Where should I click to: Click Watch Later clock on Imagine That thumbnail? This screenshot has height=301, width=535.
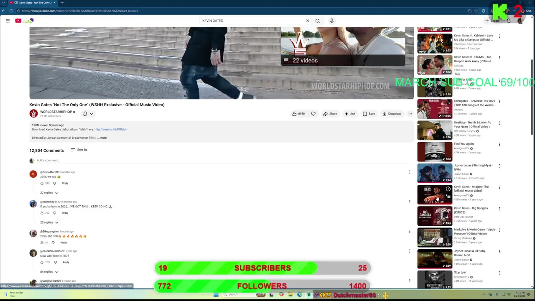pos(448,189)
